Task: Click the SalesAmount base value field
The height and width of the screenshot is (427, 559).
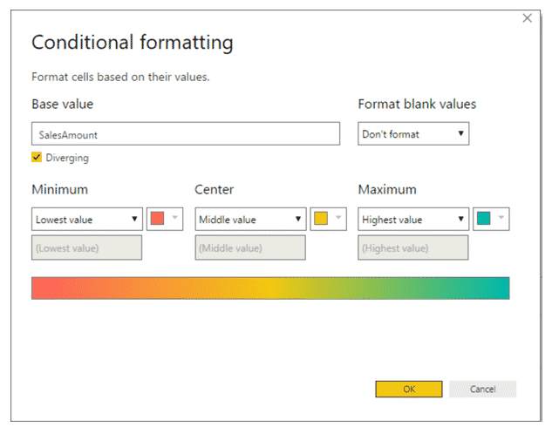Action: [x=185, y=134]
